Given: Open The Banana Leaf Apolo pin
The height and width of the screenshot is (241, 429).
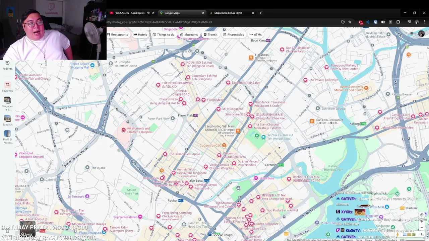Looking at the screenshot, I should click(x=165, y=154).
